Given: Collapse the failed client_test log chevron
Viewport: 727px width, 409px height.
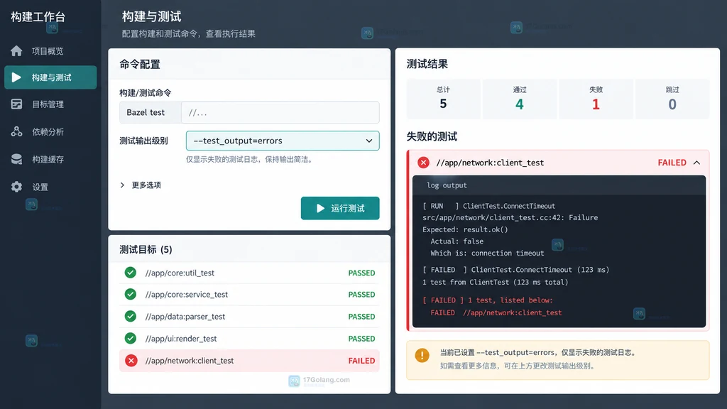Looking at the screenshot, I should pyautogui.click(x=696, y=163).
